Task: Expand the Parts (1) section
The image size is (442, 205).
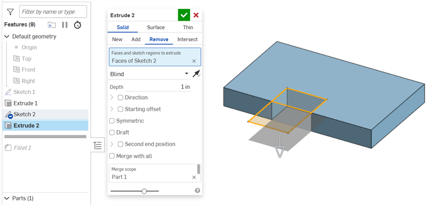Action: (x=7, y=198)
